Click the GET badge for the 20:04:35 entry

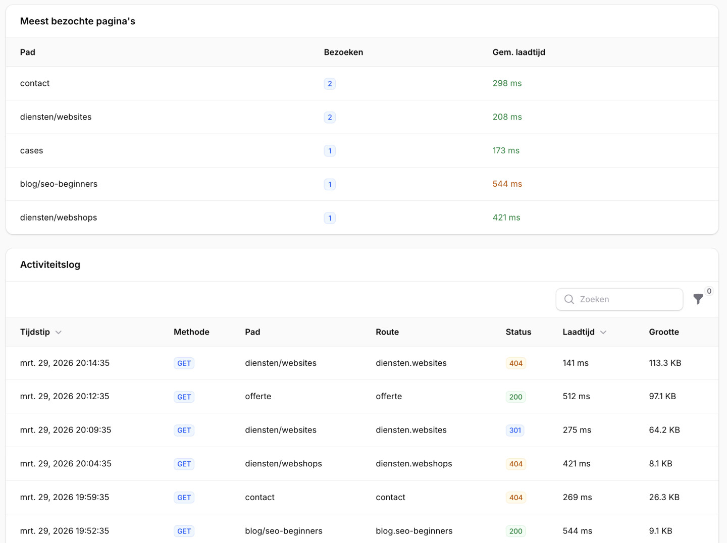point(184,464)
